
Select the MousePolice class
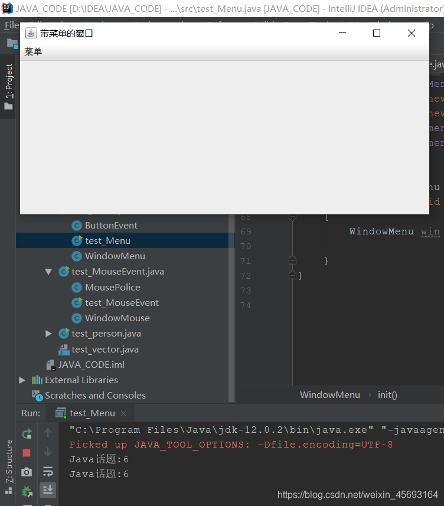point(113,287)
